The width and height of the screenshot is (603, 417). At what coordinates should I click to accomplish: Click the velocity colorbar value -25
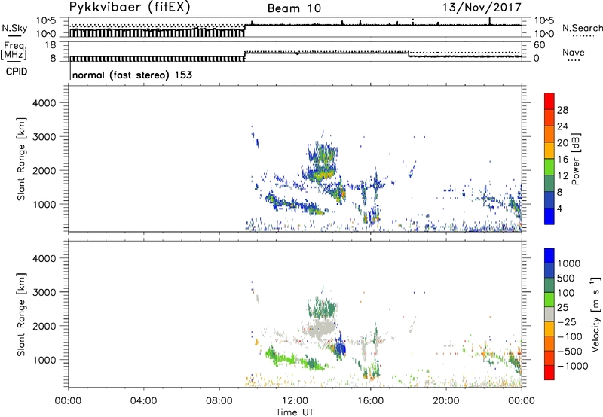(x=567, y=322)
